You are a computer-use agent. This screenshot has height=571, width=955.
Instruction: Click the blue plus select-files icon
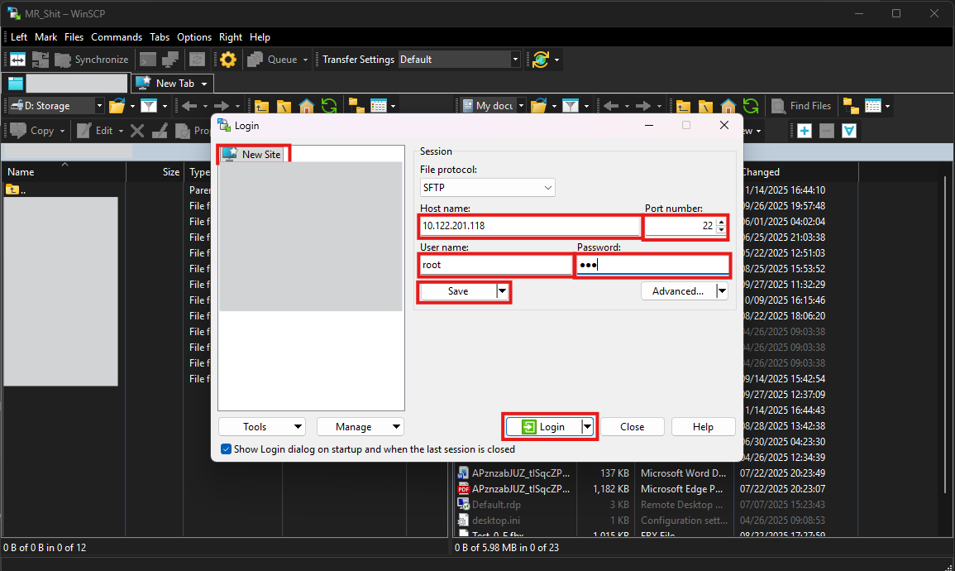[x=804, y=131]
